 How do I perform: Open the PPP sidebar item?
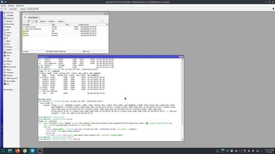(8, 30)
